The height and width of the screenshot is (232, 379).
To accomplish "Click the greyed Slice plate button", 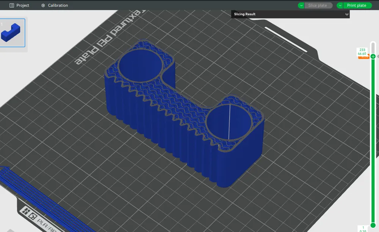I will [x=318, y=5].
